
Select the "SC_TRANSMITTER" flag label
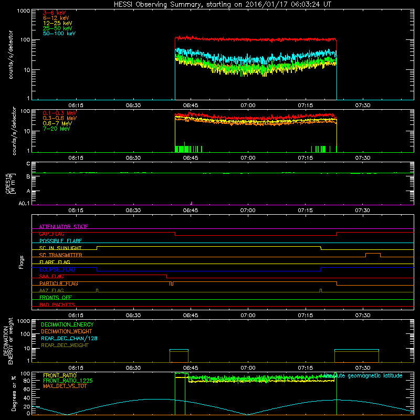click(x=61, y=255)
